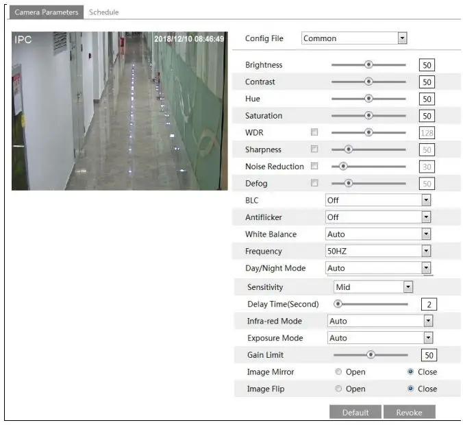Click the Defog slider handle
This screenshot has height=425, width=463.
click(349, 183)
